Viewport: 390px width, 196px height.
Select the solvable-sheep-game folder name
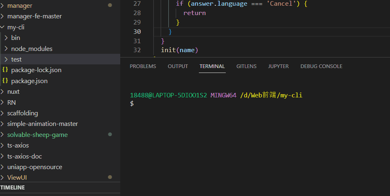[x=37, y=135]
